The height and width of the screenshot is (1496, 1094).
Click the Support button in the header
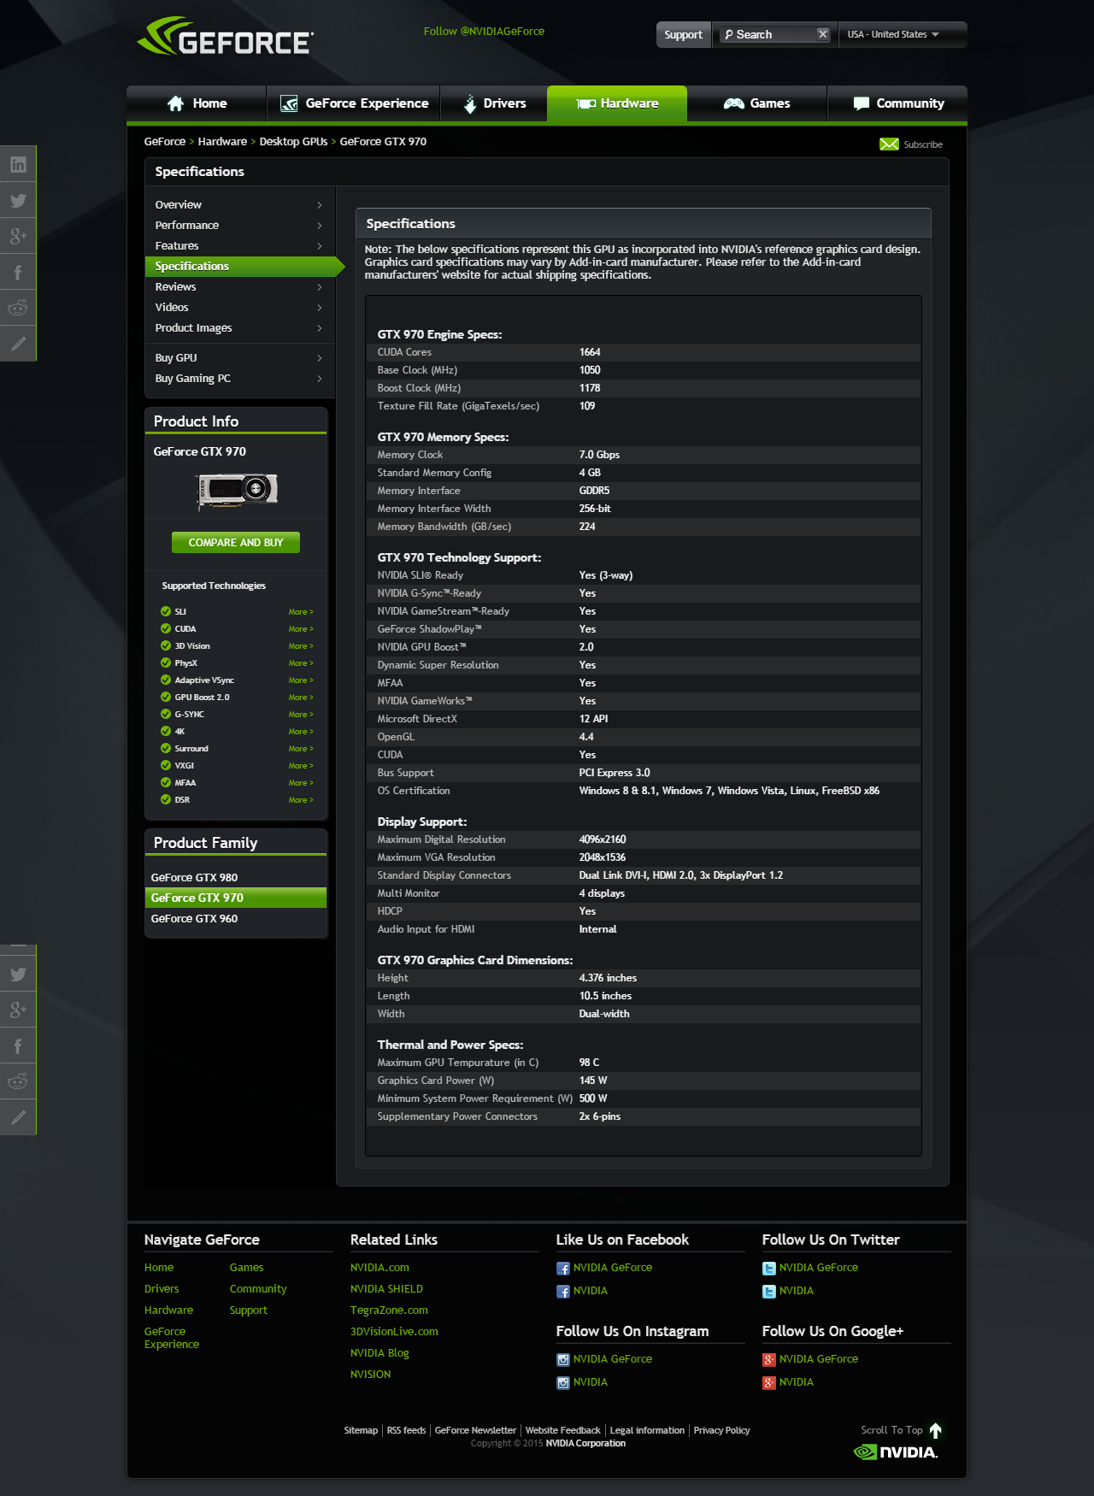pyautogui.click(x=683, y=35)
